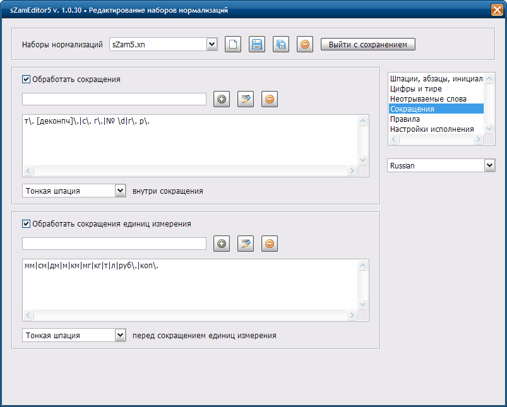Click down arrow of units list scrollbar
507x407 pixels.
[x=363, y=304]
